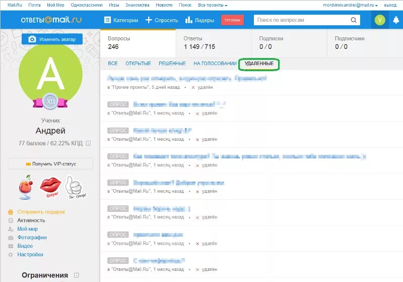This screenshot has width=403, height=282.
Task: Click '77 баллов / 62.22% КПД' text
Action: [x=50, y=143]
